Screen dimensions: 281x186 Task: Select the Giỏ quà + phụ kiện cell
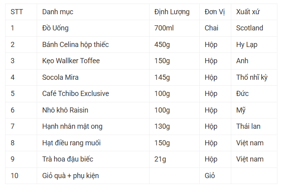pos(70,176)
